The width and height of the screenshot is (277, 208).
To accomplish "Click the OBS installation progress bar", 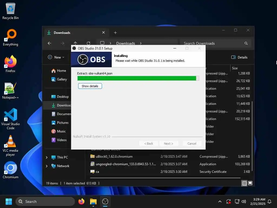I will [138, 78].
